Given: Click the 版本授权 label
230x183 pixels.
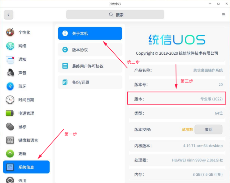Looking at the screenshot, I should point(143,130).
